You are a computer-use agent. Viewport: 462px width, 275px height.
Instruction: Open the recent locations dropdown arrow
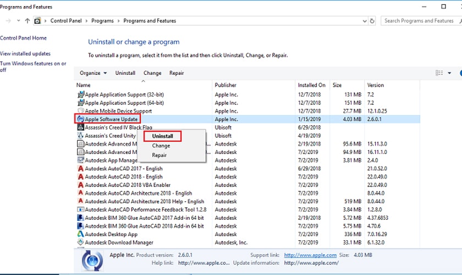point(18,21)
